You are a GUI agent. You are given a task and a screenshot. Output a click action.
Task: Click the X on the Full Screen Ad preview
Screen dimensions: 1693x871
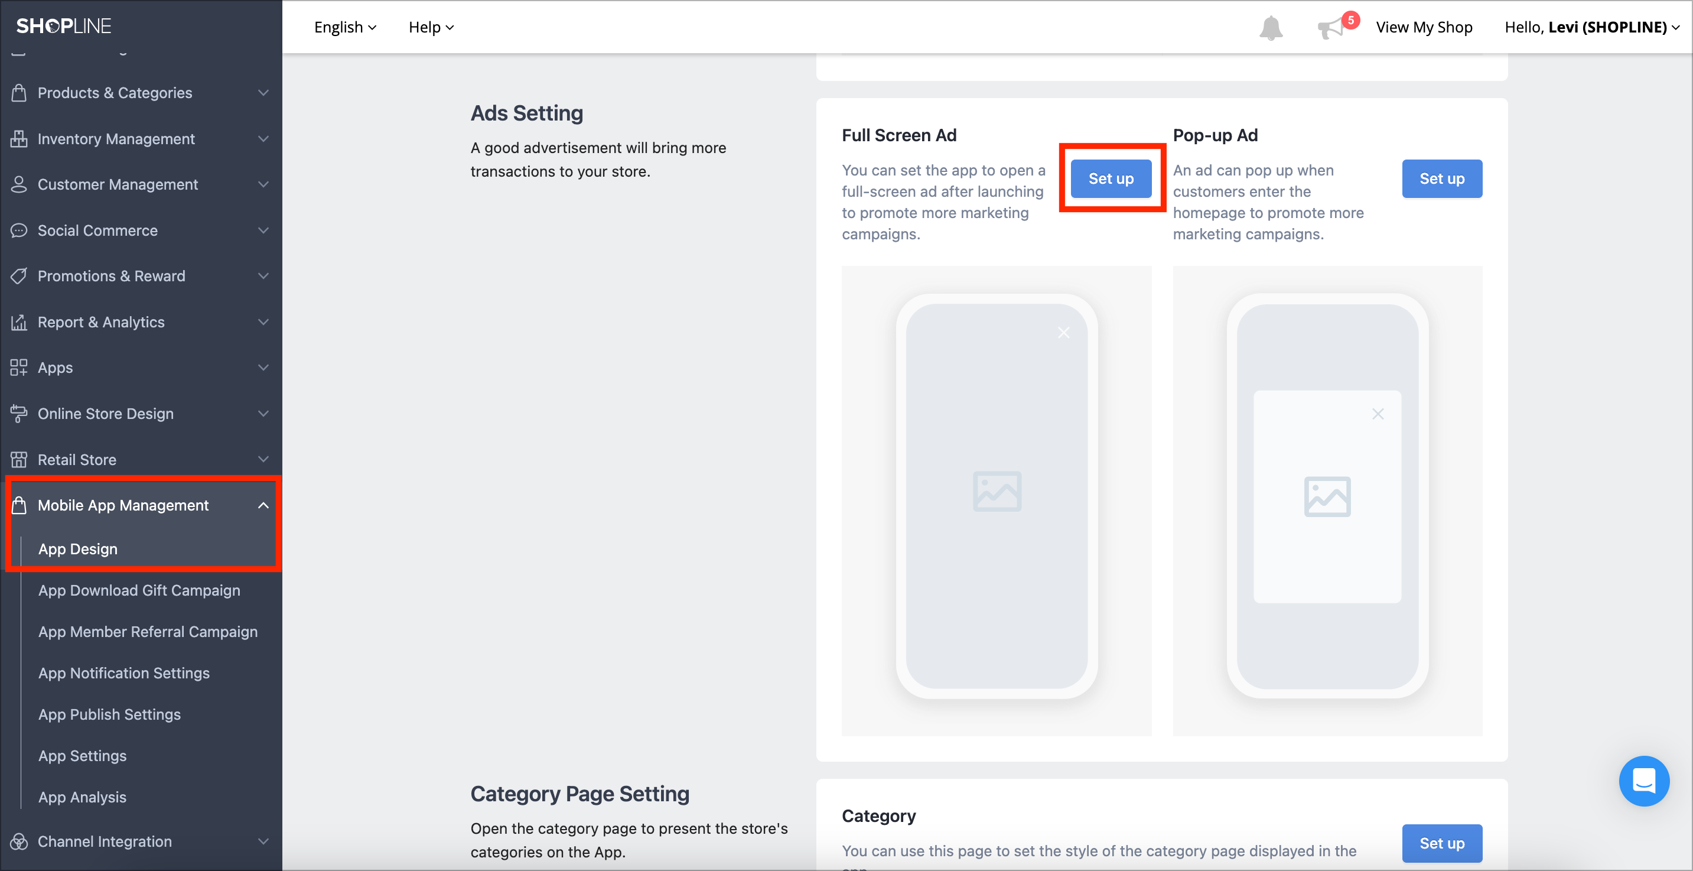1064,333
